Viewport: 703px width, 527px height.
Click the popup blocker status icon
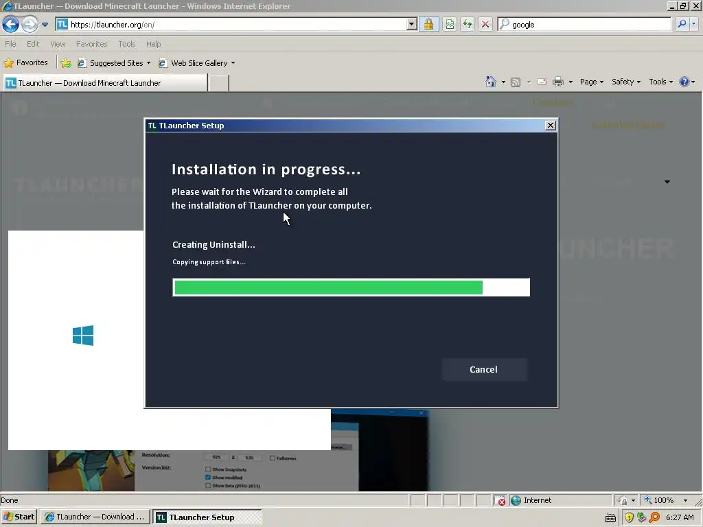tap(500, 500)
